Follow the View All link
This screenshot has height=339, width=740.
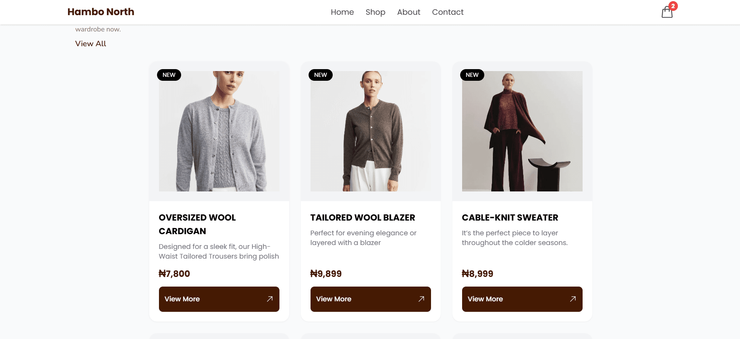pyautogui.click(x=91, y=43)
